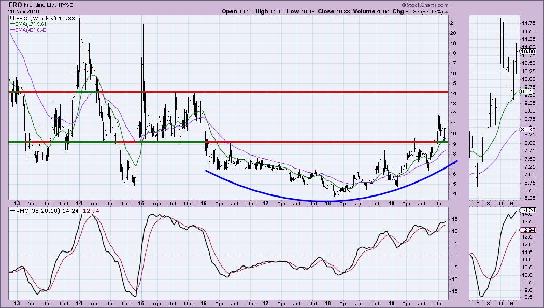Click the green EMA(17) legend line marker

tap(12, 24)
